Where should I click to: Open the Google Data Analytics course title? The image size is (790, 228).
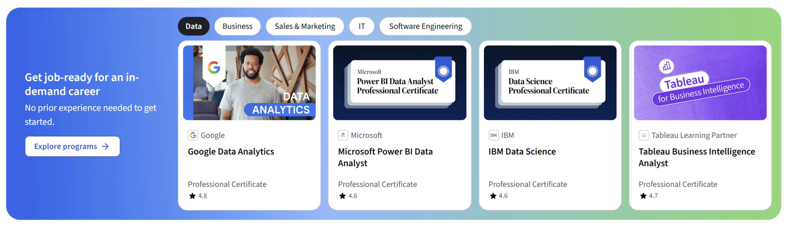click(x=231, y=151)
